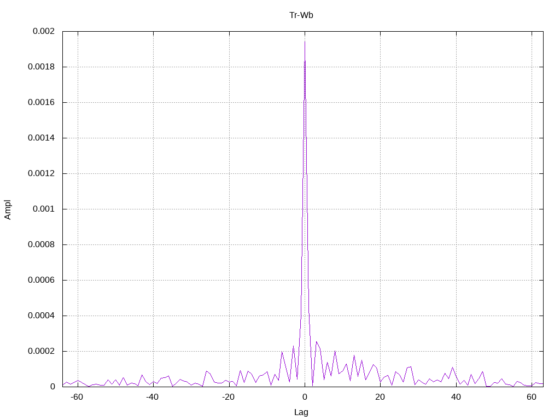
Task: Click the x-axis tick label 40
Action: click(x=456, y=397)
